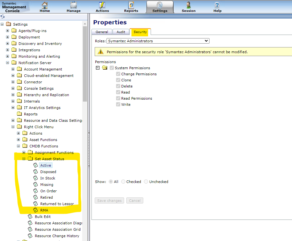This screenshot has width=292, height=241.
Task: Open the Reports toolbar icon
Action: pos(131,5)
